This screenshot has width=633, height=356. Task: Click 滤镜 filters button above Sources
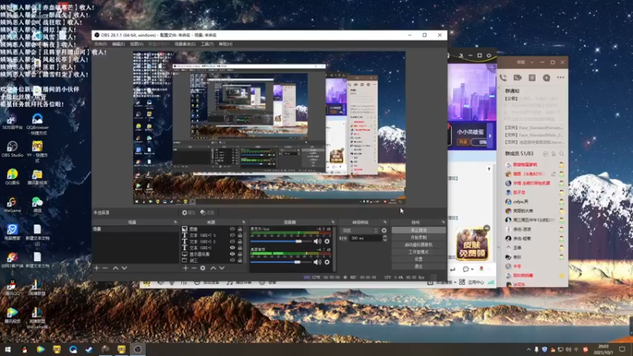coord(207,213)
